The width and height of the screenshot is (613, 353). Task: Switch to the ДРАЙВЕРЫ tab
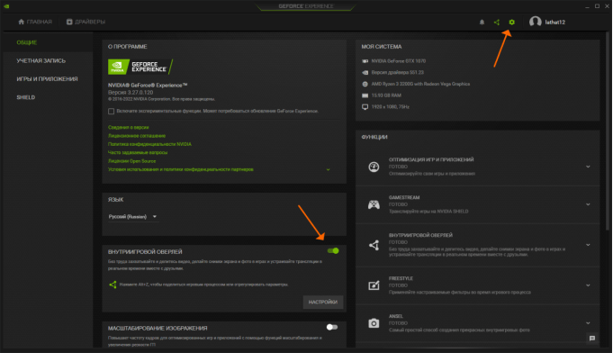tap(86, 22)
